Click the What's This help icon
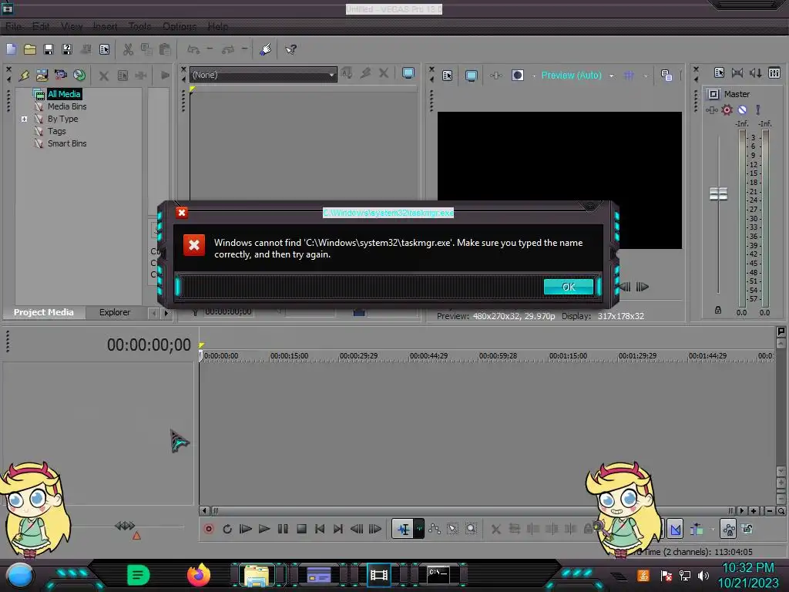Viewport: 789px width, 592px height. (290, 49)
